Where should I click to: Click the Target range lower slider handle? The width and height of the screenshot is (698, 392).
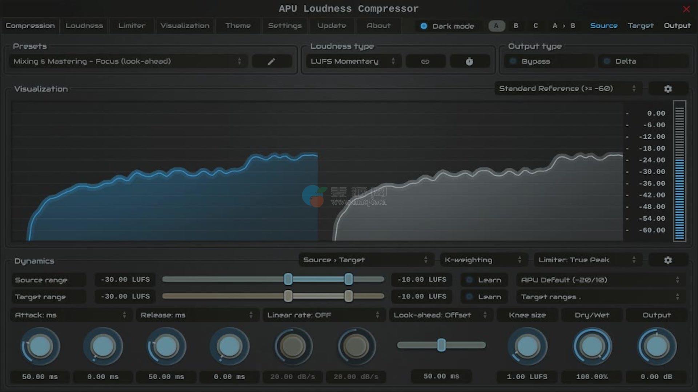click(288, 296)
